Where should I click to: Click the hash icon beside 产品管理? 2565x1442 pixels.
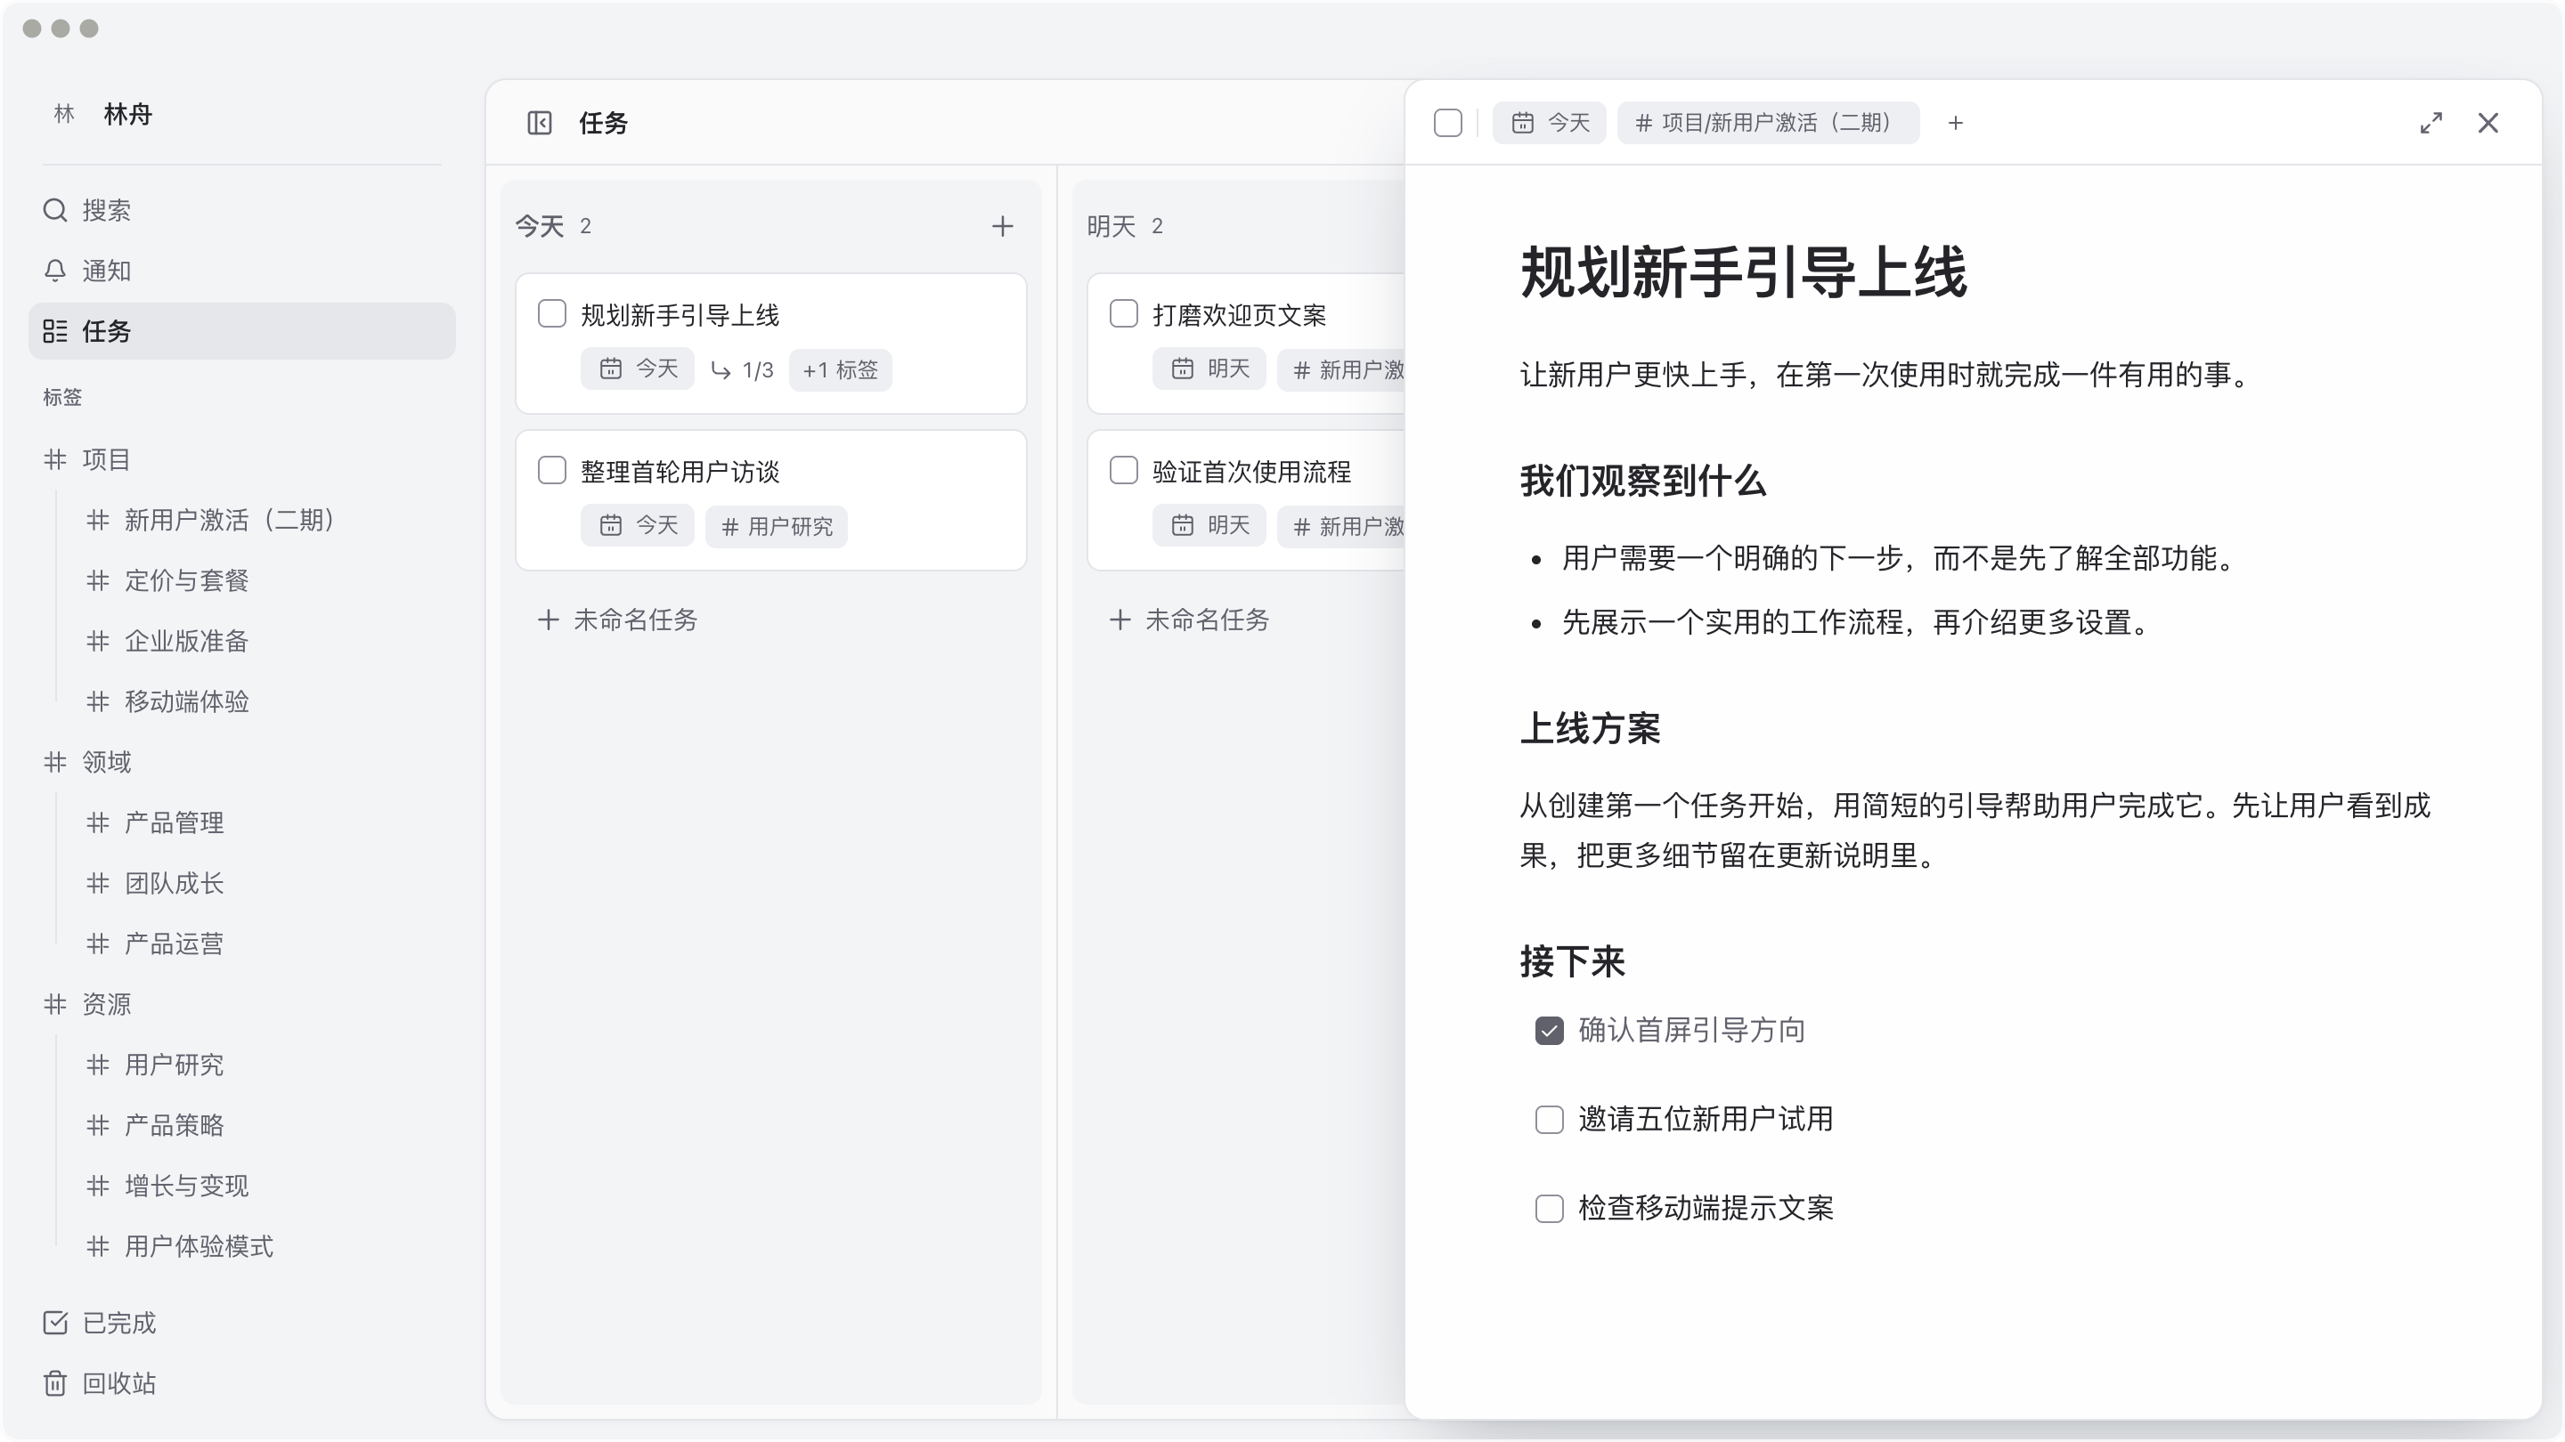coord(98,823)
